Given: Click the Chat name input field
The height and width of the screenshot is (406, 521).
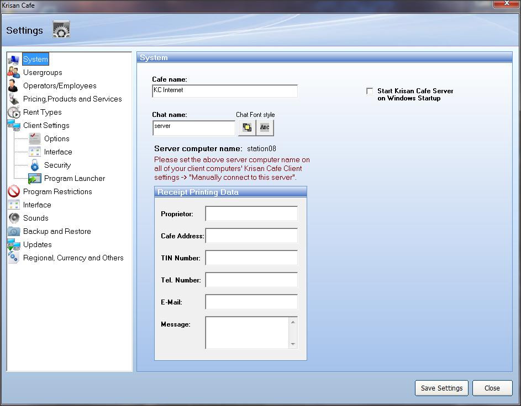Looking at the screenshot, I should 194,128.
